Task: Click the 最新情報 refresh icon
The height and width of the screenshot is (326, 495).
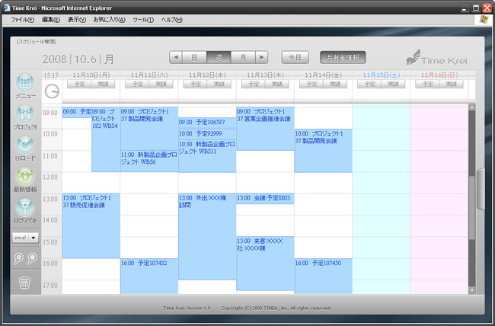Action: 25,176
